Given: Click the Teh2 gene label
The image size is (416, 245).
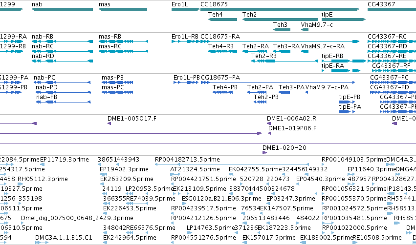Looking at the screenshot, I should point(249,15).
